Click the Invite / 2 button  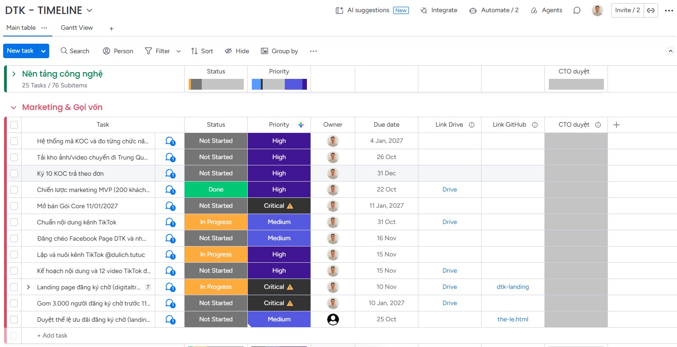click(627, 10)
